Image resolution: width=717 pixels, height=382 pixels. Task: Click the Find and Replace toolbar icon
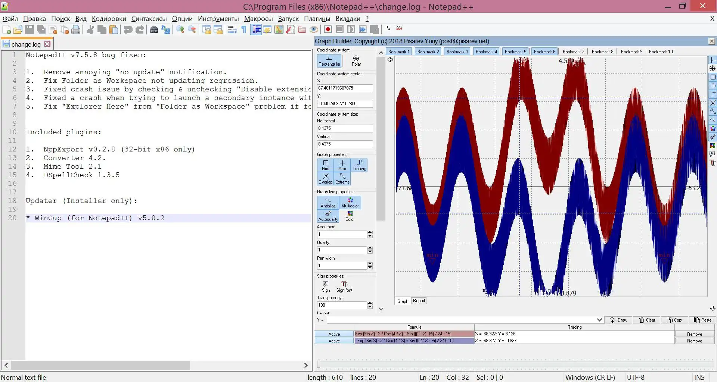tap(166, 30)
